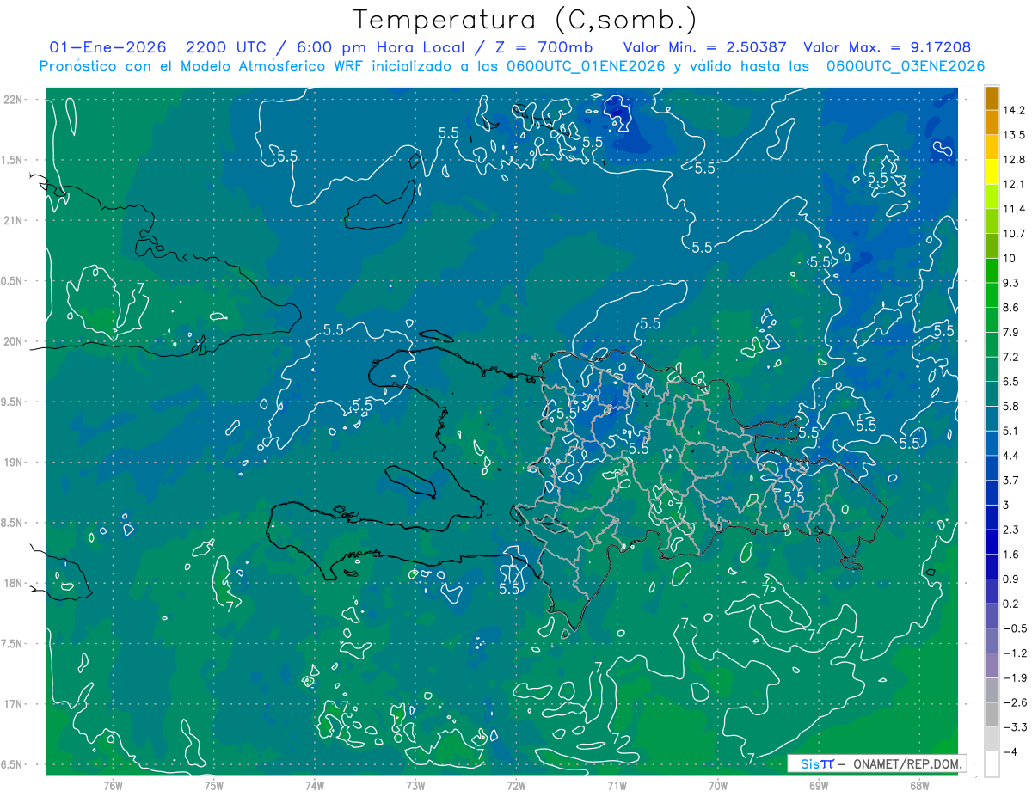This screenshot has width=1032, height=797.
Task: Click the '-4' colorbar value
Action: 1010,751
